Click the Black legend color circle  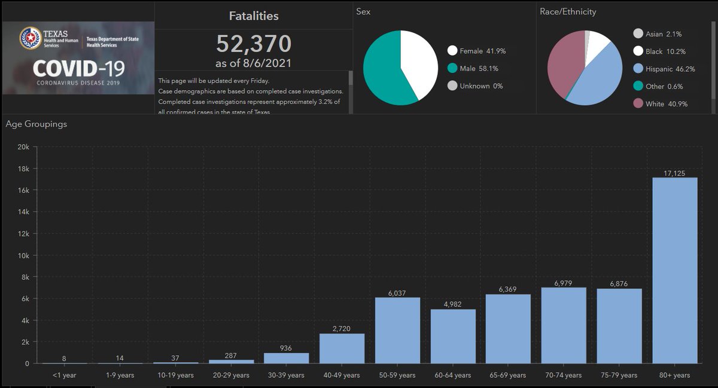pos(638,51)
